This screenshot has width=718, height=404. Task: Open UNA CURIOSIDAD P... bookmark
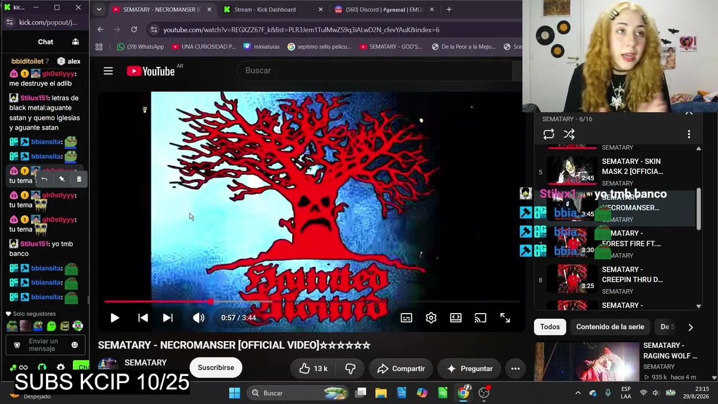click(x=204, y=47)
